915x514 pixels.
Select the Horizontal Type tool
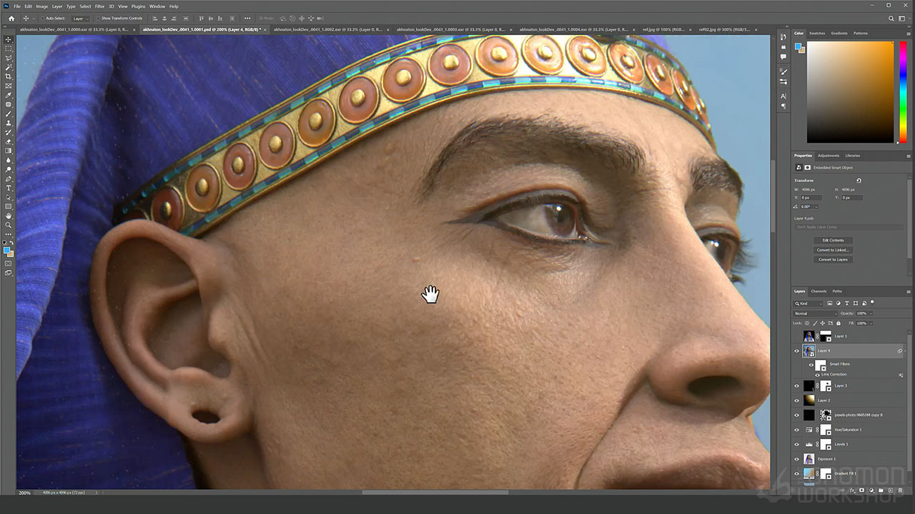tap(9, 188)
